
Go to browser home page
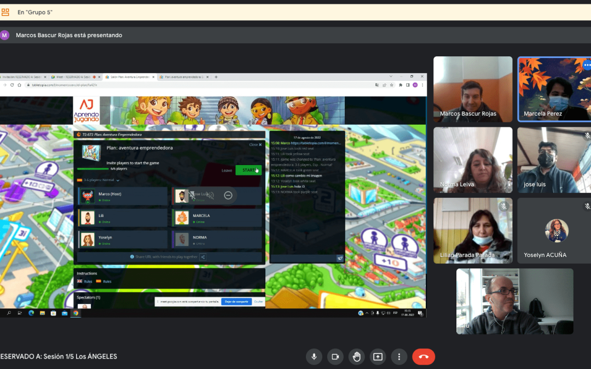click(19, 85)
